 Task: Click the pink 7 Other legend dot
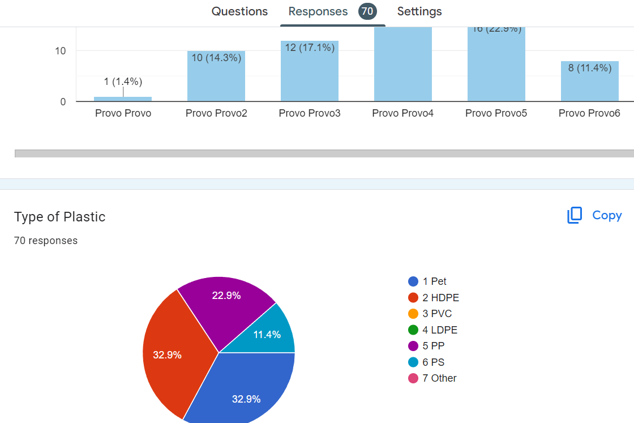coord(413,378)
